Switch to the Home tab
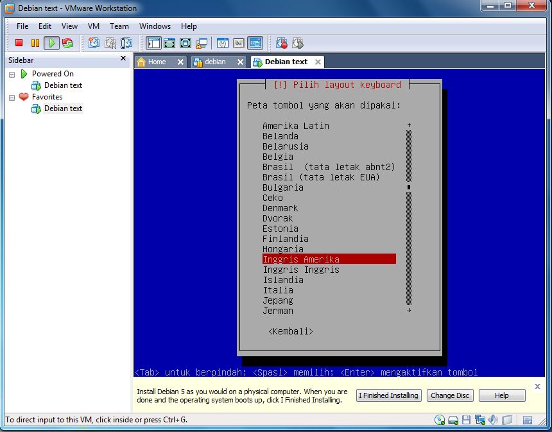 [157, 62]
